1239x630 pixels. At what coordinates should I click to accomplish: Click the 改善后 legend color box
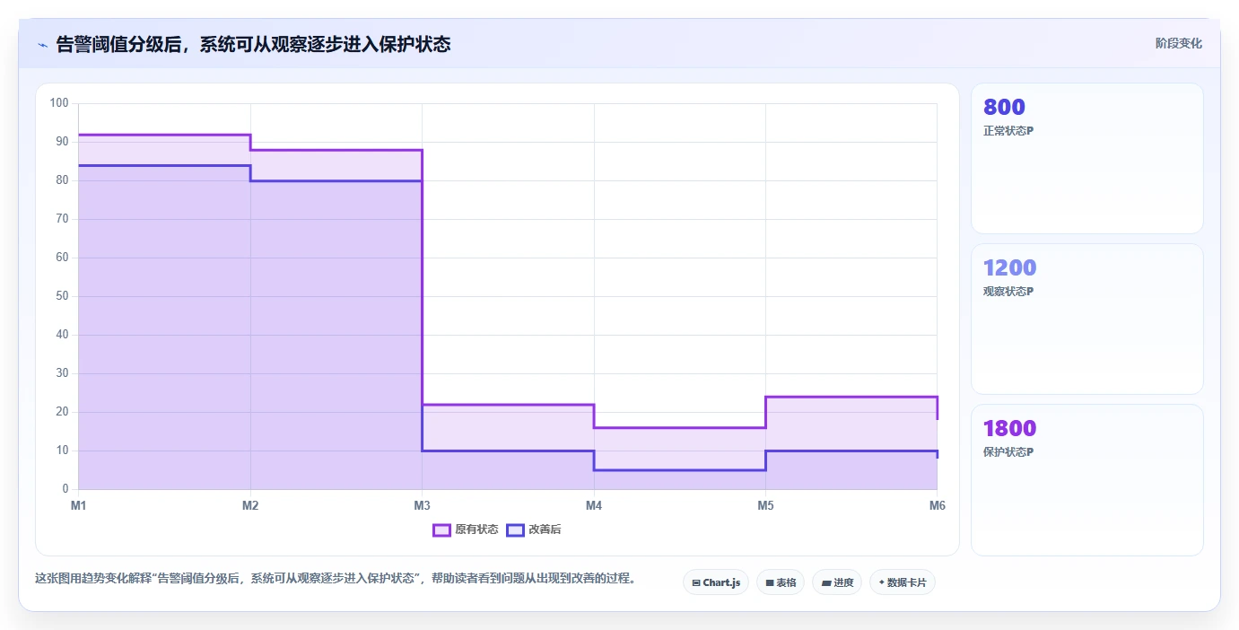[x=515, y=529]
